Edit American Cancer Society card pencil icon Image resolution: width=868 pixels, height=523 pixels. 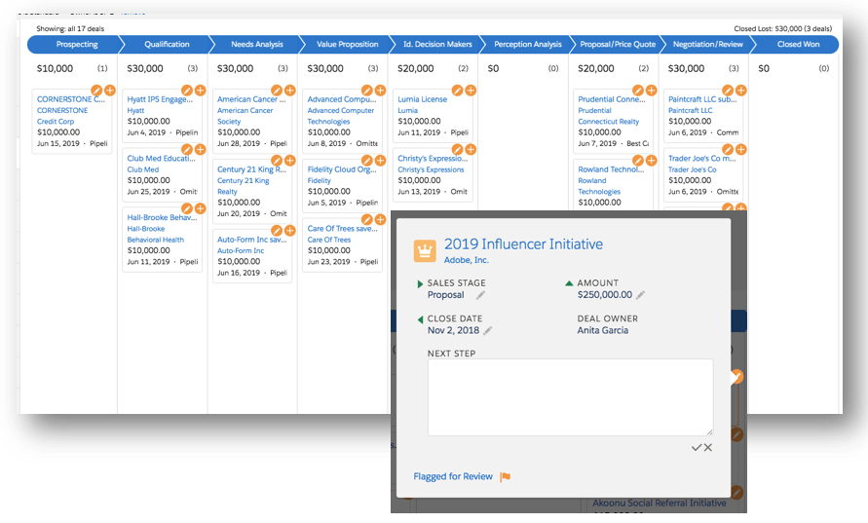[x=277, y=91]
